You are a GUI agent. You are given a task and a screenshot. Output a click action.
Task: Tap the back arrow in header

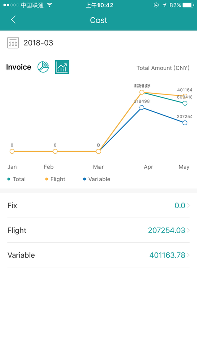[x=13, y=20]
